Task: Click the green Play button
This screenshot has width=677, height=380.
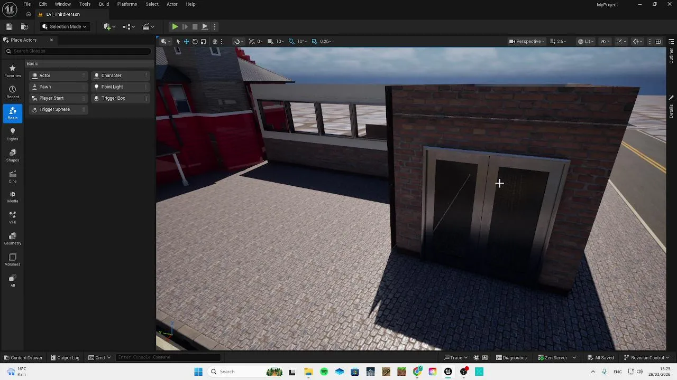Action: (175, 26)
